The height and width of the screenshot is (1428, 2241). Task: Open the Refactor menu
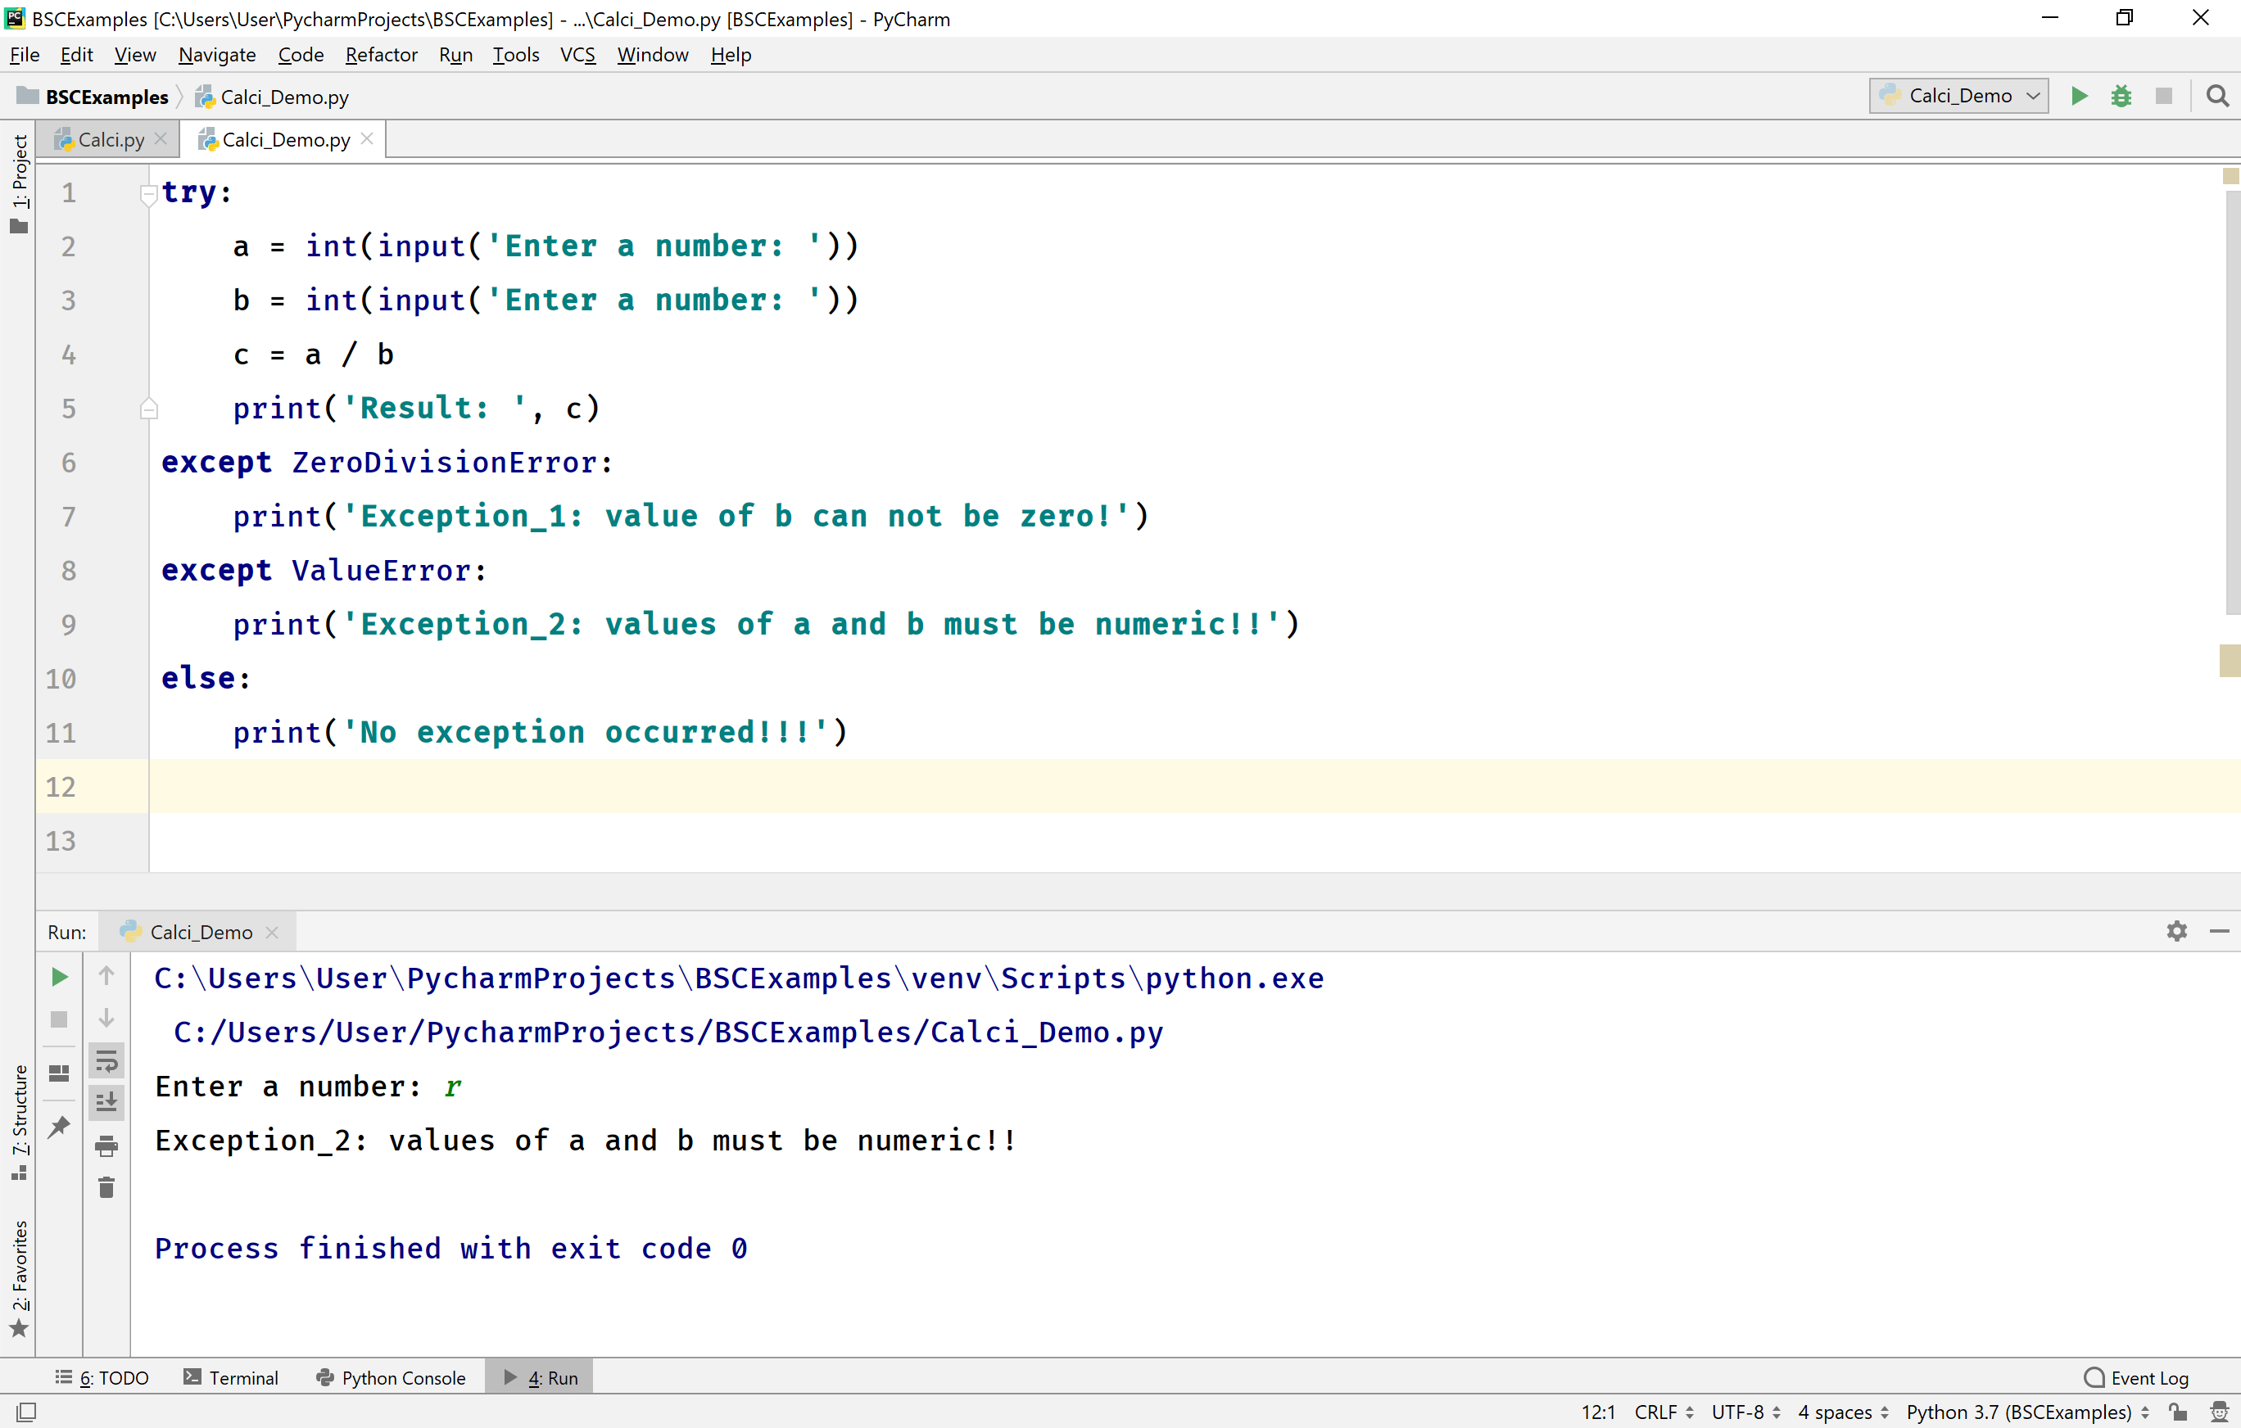381,55
